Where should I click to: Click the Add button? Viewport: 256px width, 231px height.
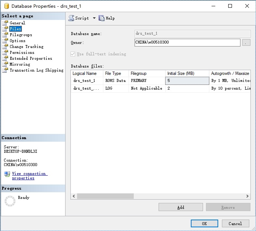tap(181, 207)
